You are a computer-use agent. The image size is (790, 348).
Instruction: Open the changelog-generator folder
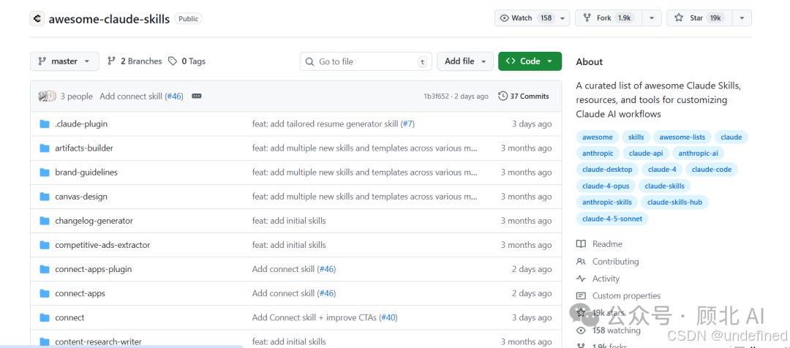tap(94, 221)
